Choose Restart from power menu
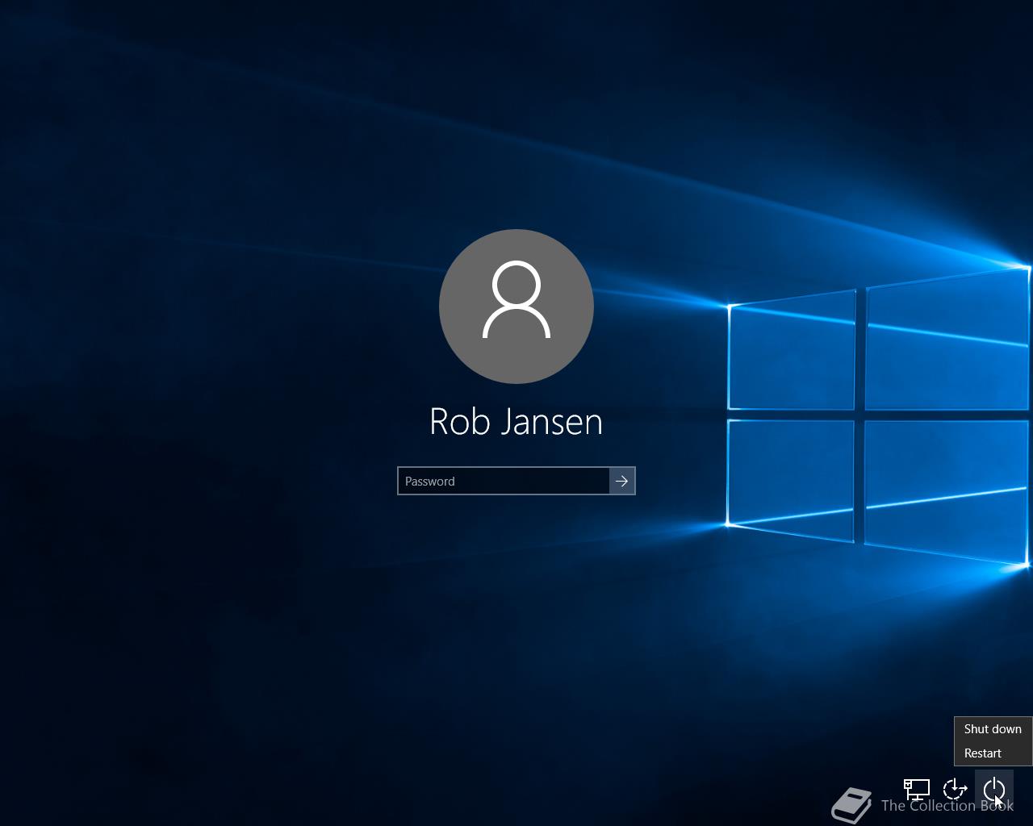1033x826 pixels. [993, 753]
